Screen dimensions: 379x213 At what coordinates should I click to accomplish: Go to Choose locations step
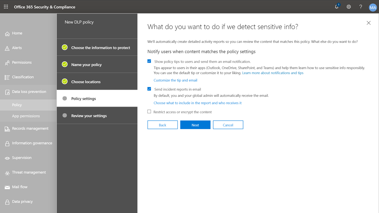click(x=97, y=82)
